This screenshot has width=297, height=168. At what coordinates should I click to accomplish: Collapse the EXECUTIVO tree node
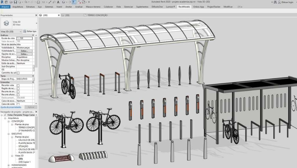click(x=9, y=134)
